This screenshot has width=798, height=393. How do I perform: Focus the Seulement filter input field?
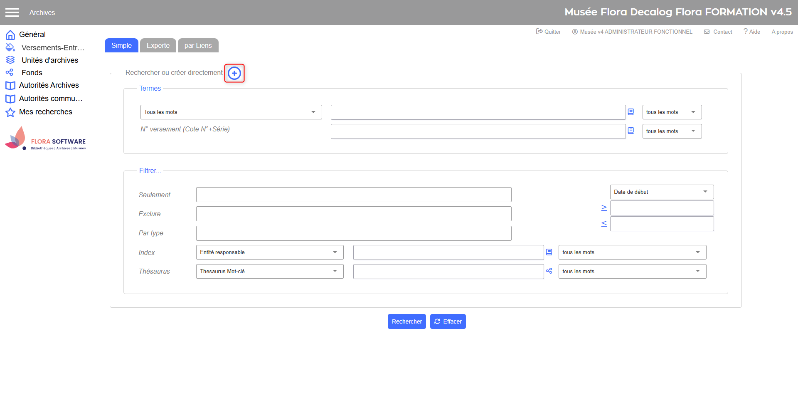[x=353, y=195]
